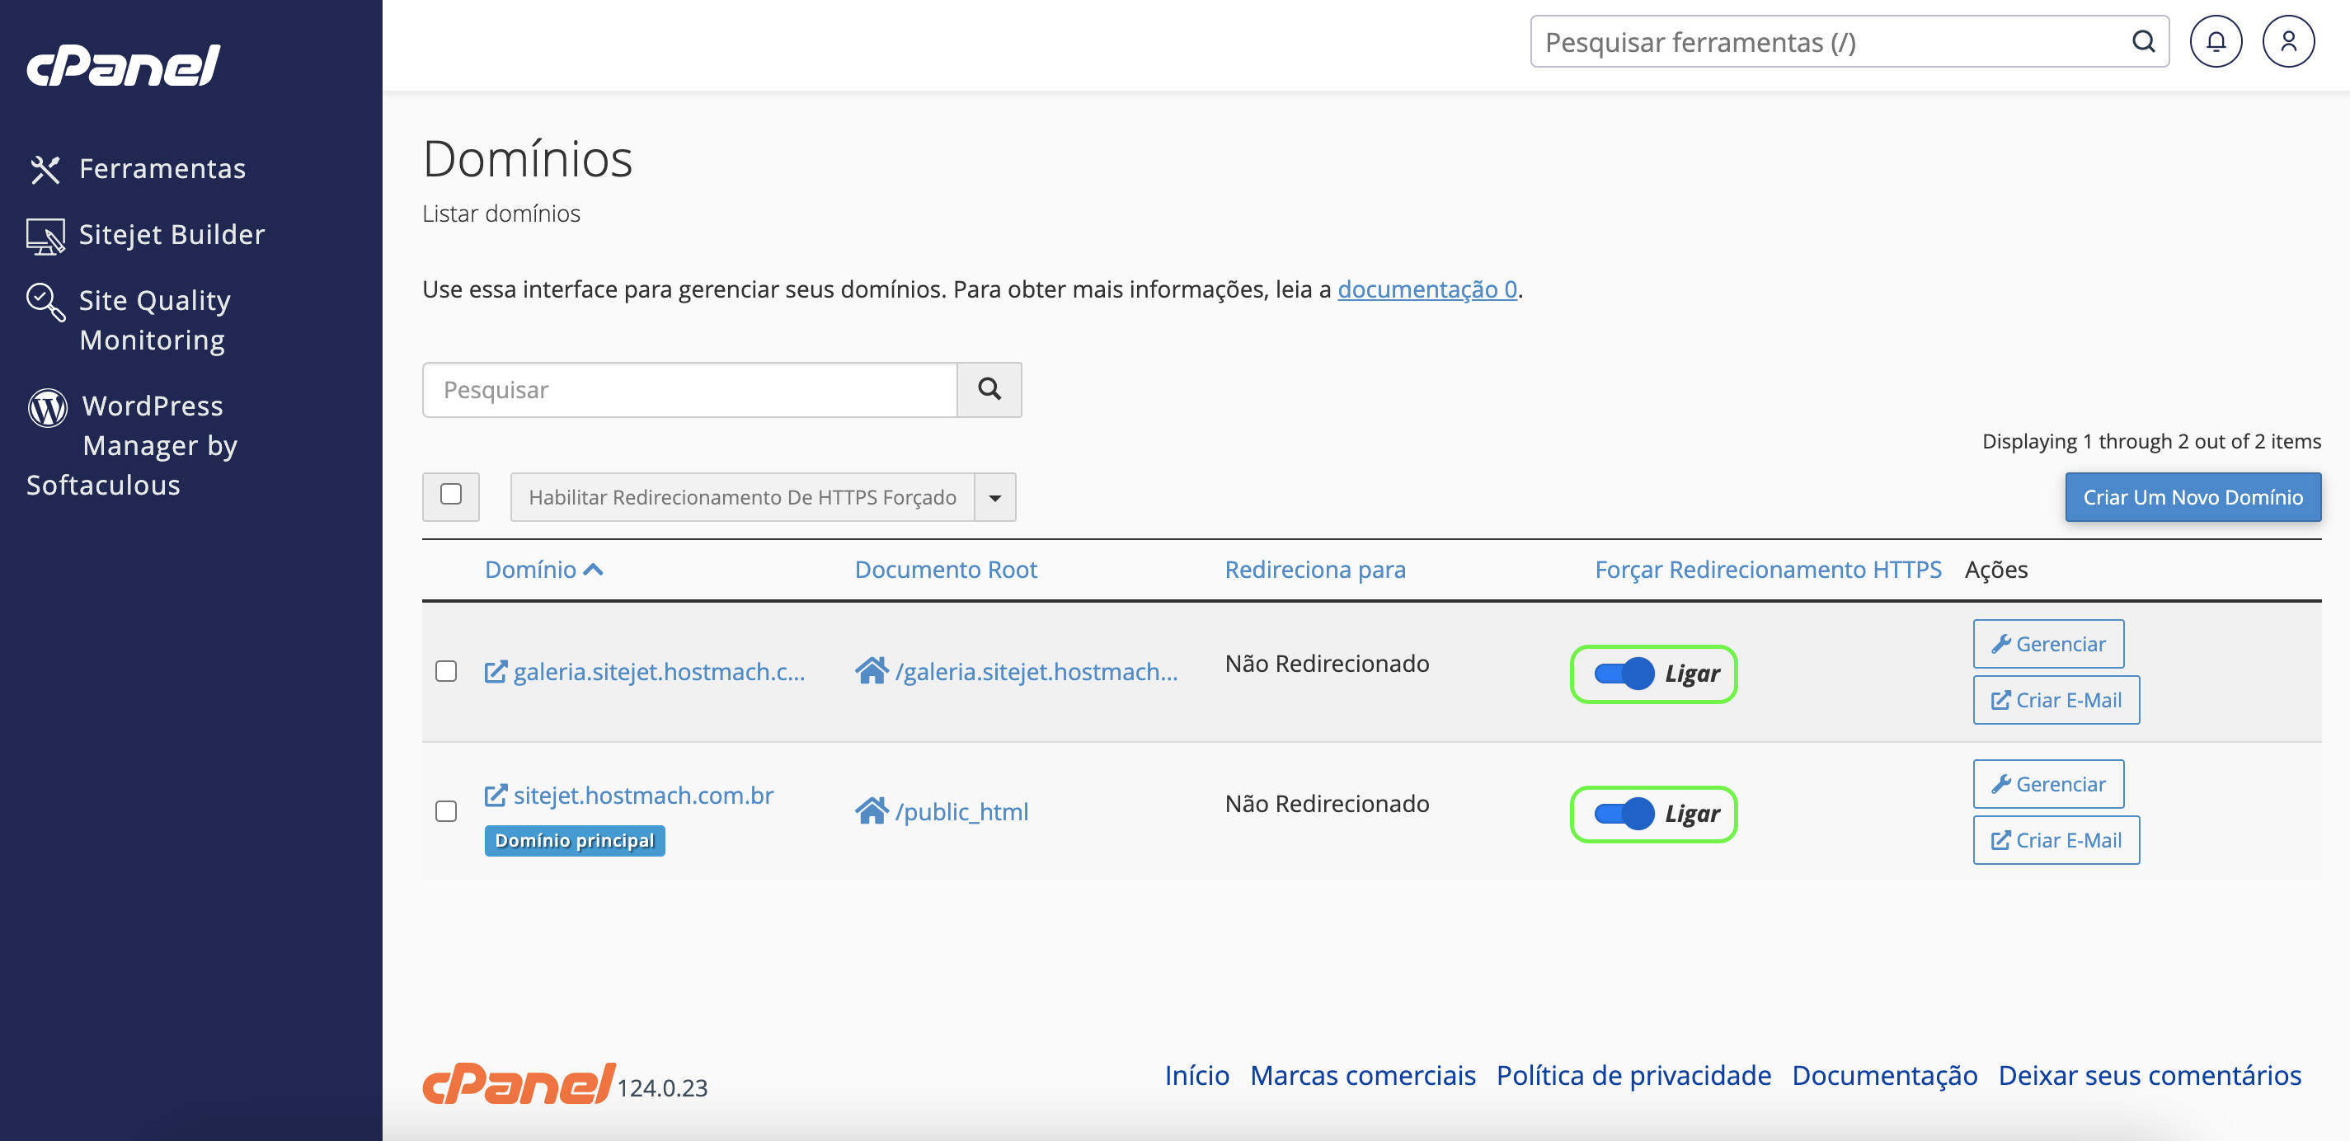Click Deixar seus comentários footer link

pos(2150,1076)
